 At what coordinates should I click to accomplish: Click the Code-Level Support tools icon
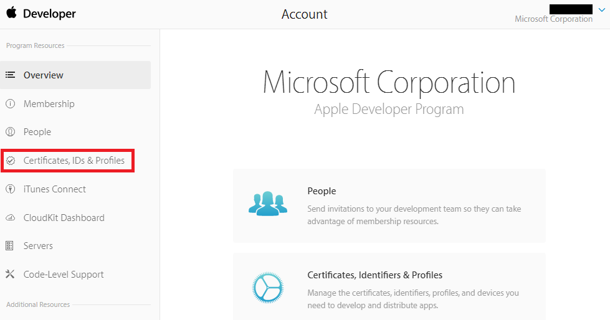(x=10, y=274)
